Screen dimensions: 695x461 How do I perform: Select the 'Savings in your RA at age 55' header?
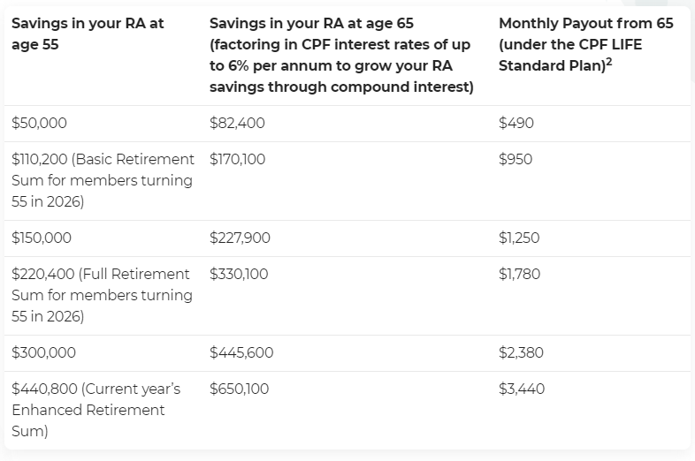(x=88, y=34)
